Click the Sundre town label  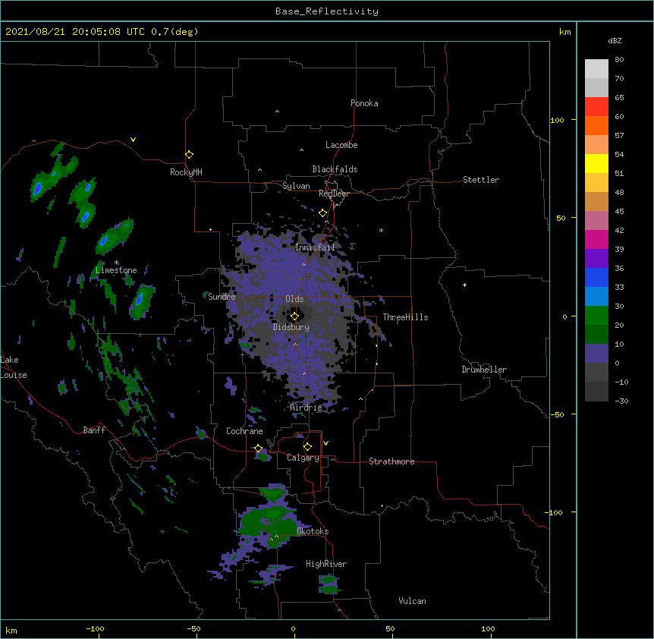tap(222, 297)
